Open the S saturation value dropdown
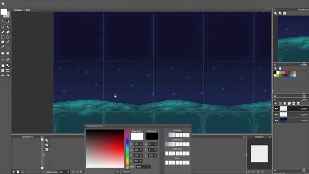Viewport: 309px width, 174px height. [155, 150]
